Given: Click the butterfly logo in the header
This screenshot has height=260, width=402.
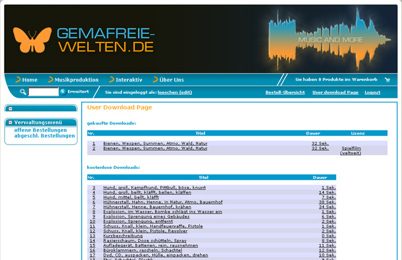Looking at the screenshot, I should tap(33, 40).
